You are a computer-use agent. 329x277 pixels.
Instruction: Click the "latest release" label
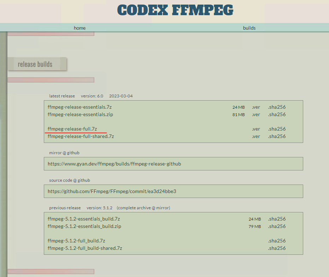pos(62,96)
